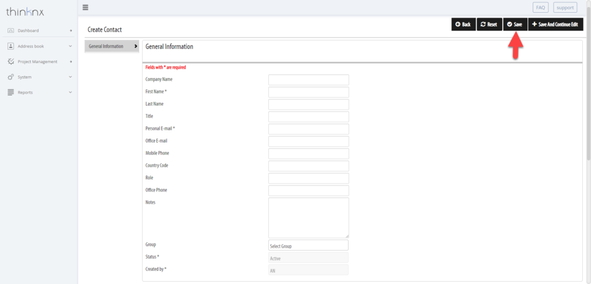Focus the Role input field
This screenshot has height=284, width=591.
[x=308, y=178]
